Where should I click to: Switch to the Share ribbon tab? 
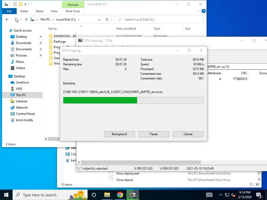39,11
